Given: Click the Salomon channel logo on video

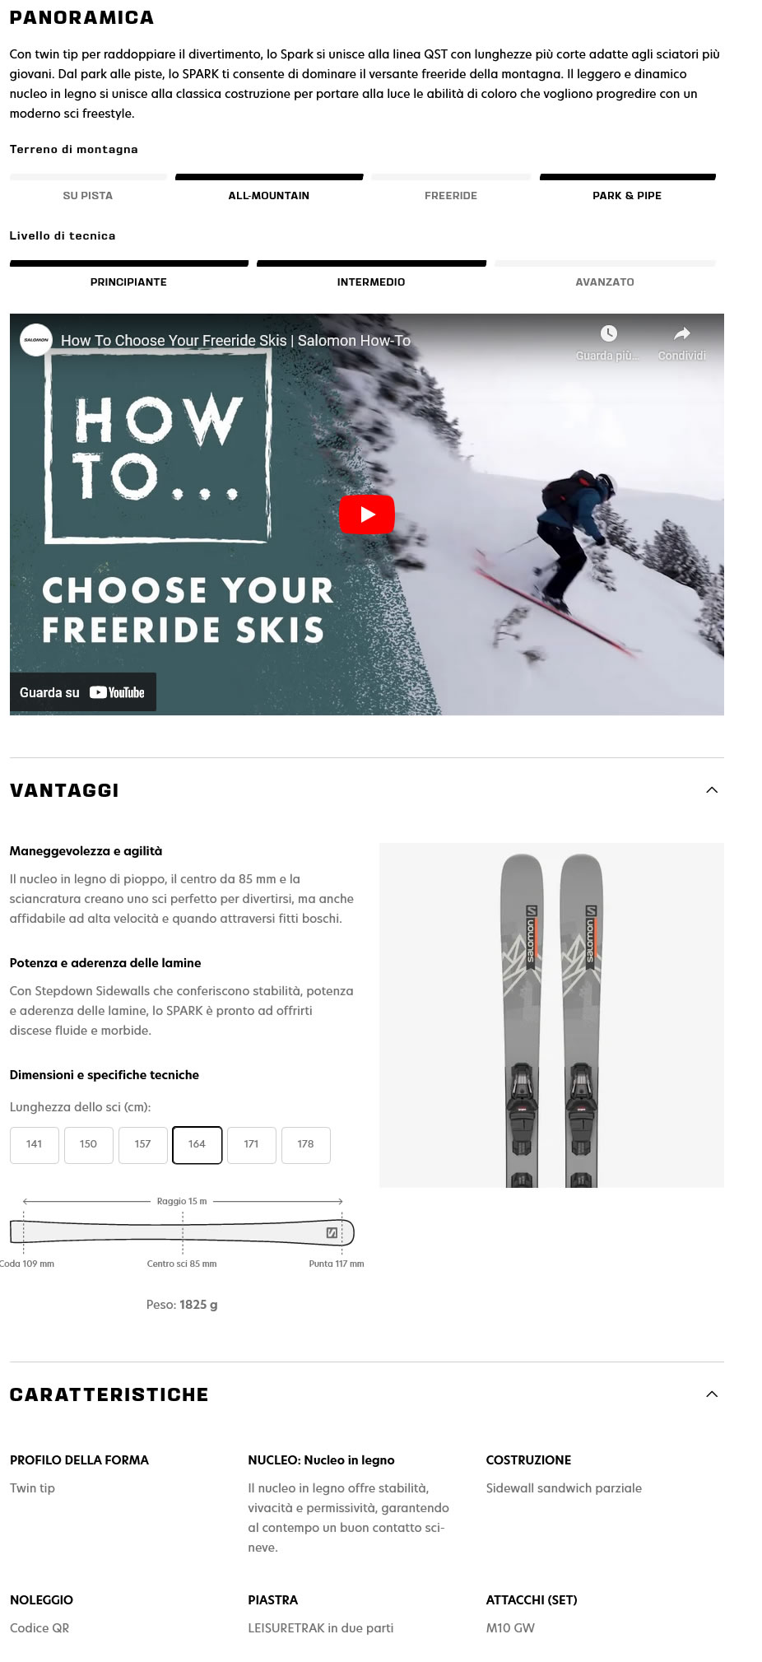Looking at the screenshot, I should pos(36,339).
